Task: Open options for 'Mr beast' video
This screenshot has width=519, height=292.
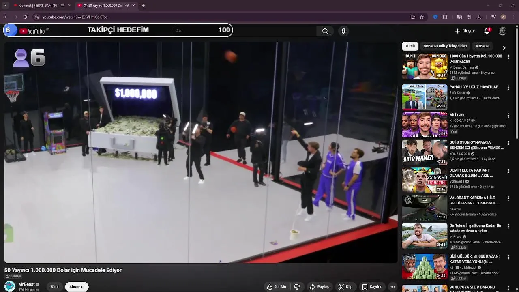Action: pos(508,116)
